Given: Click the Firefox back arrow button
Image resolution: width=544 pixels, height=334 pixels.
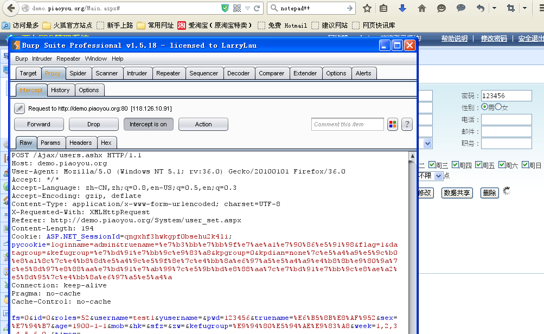Looking at the screenshot, I should tap(11, 8).
